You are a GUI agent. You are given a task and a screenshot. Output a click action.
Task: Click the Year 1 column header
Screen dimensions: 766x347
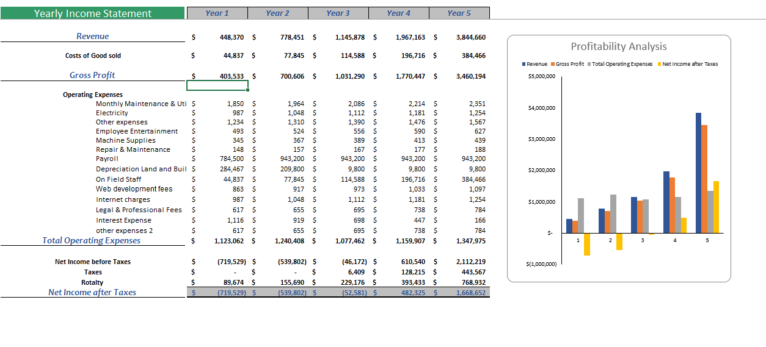[x=217, y=13]
